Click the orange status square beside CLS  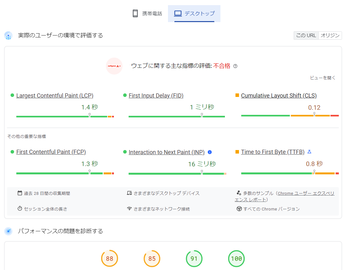click(237, 95)
